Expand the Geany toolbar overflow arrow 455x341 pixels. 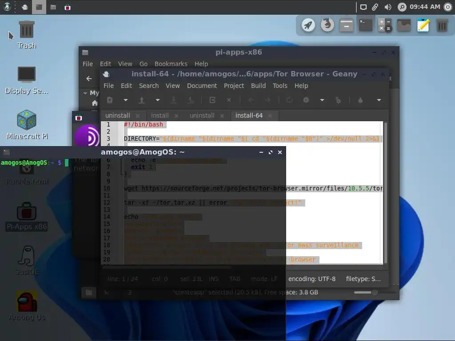(379, 100)
